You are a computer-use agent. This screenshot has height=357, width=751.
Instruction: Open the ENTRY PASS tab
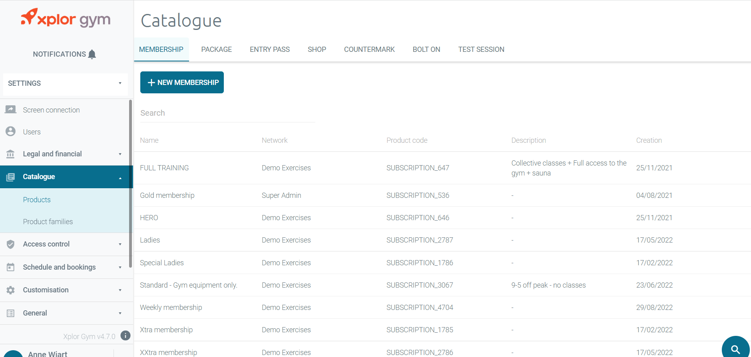tap(270, 49)
